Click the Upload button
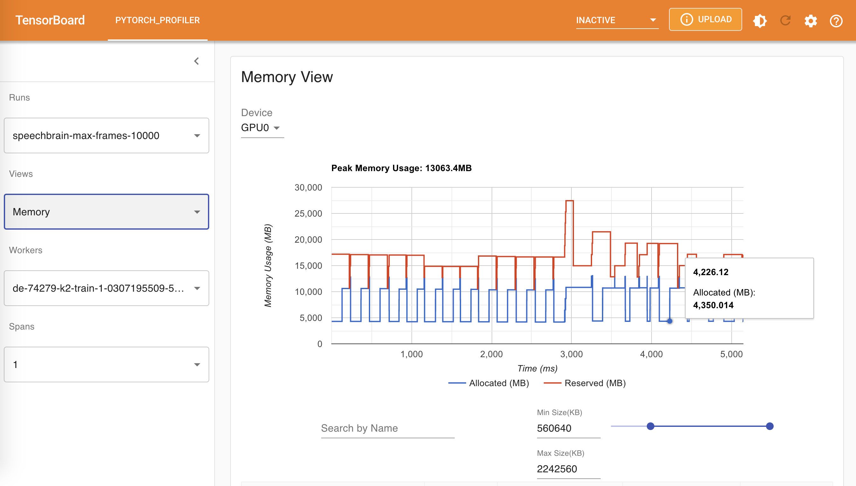 [705, 19]
